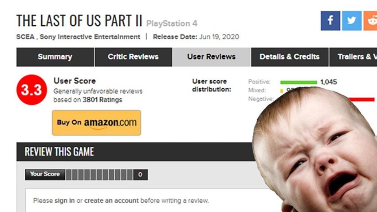Click the PlayStation 4 platform label

pos(172,24)
